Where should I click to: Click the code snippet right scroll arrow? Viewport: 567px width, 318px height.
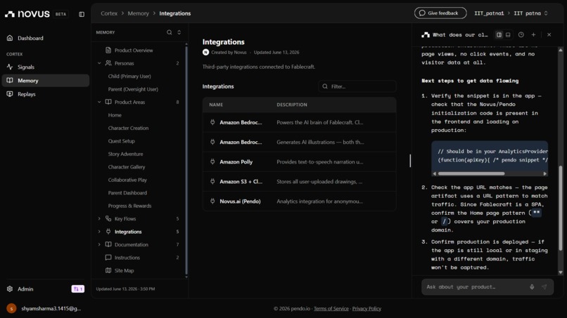[545, 173]
